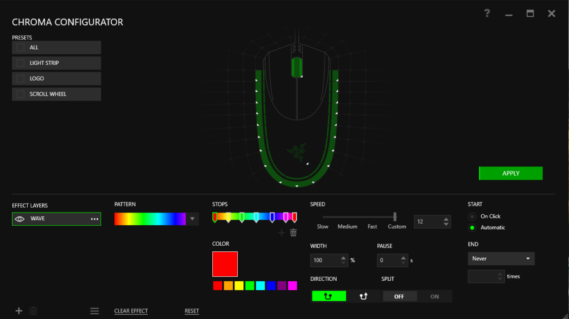
Task: Decrease pause seconds with down arrow
Action: (403, 263)
